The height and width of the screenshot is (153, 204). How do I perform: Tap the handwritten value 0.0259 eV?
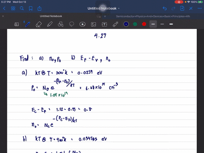point(90,73)
